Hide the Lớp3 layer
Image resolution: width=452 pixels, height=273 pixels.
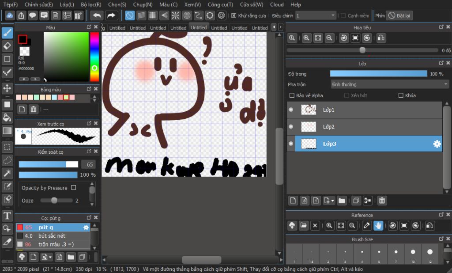291,144
